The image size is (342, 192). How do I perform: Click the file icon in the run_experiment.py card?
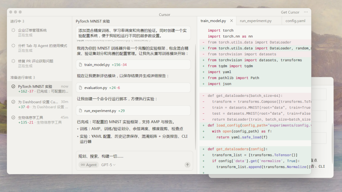(x=80, y=111)
